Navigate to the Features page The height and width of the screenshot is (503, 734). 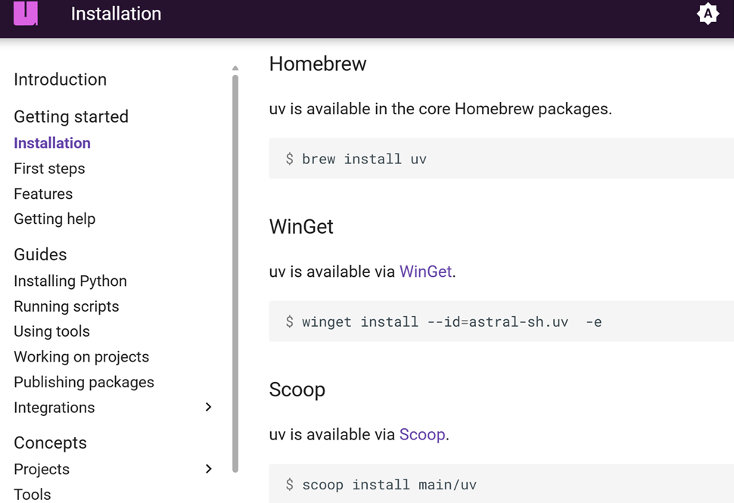point(43,194)
